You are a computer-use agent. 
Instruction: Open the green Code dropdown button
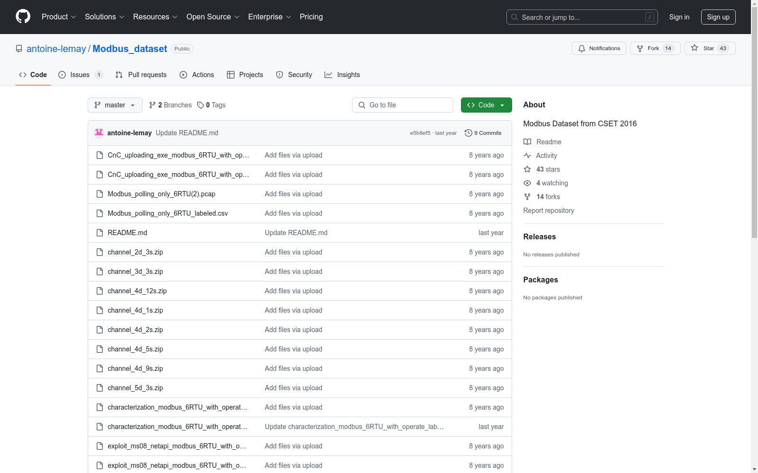486,105
